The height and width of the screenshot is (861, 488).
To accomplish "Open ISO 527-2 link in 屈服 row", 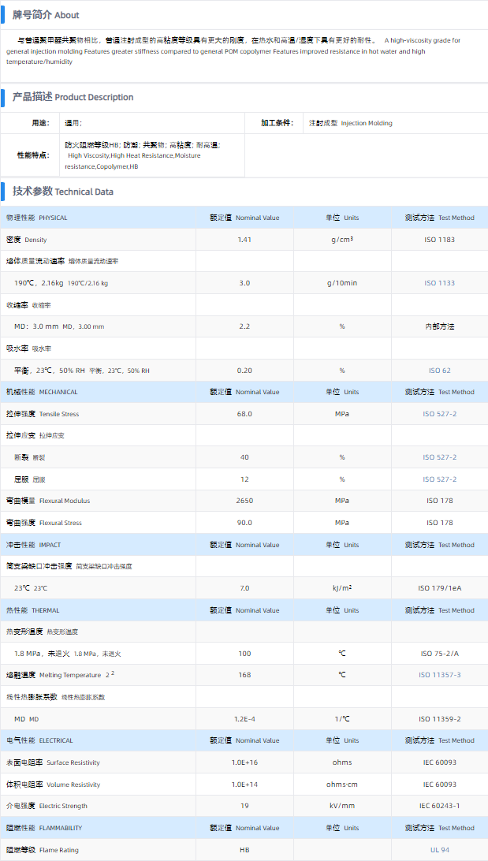I will pos(439,479).
